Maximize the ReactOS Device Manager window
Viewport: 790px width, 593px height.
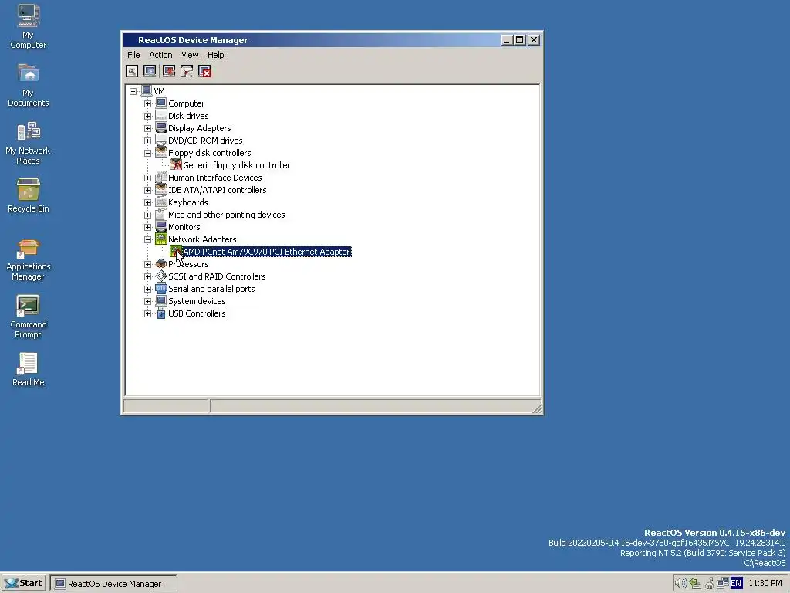520,40
